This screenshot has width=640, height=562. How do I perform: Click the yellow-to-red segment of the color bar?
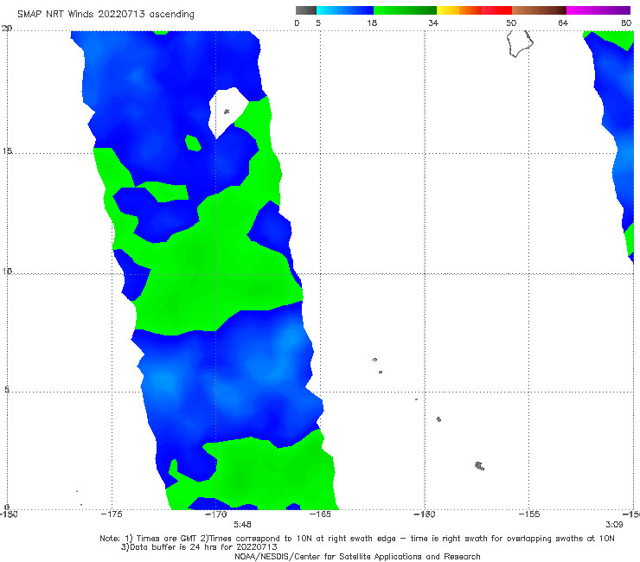pos(474,10)
